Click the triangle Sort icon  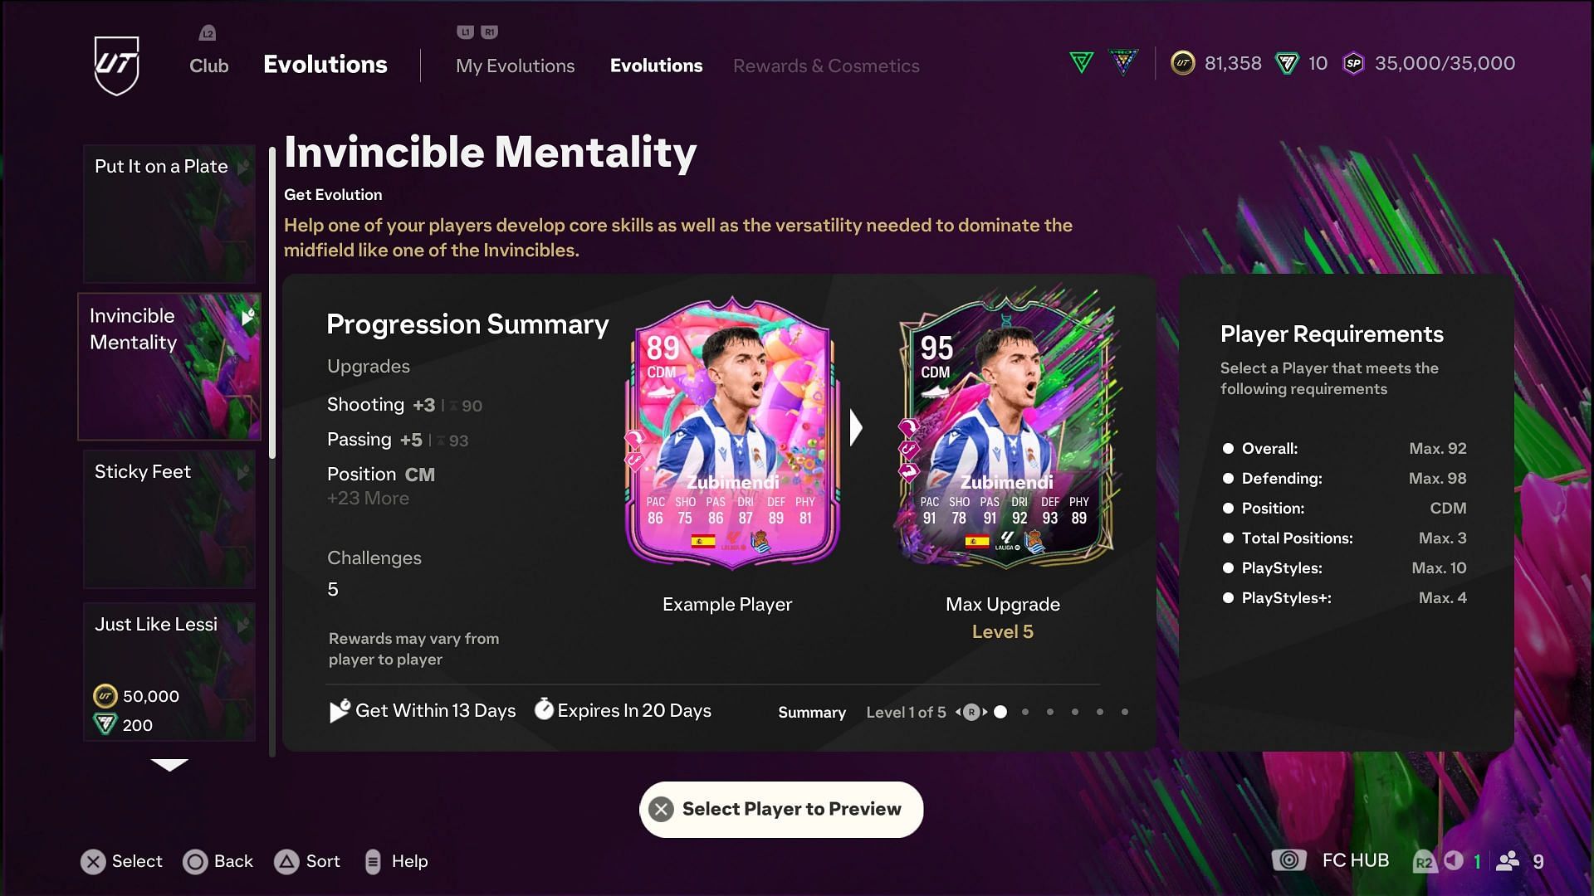click(286, 862)
